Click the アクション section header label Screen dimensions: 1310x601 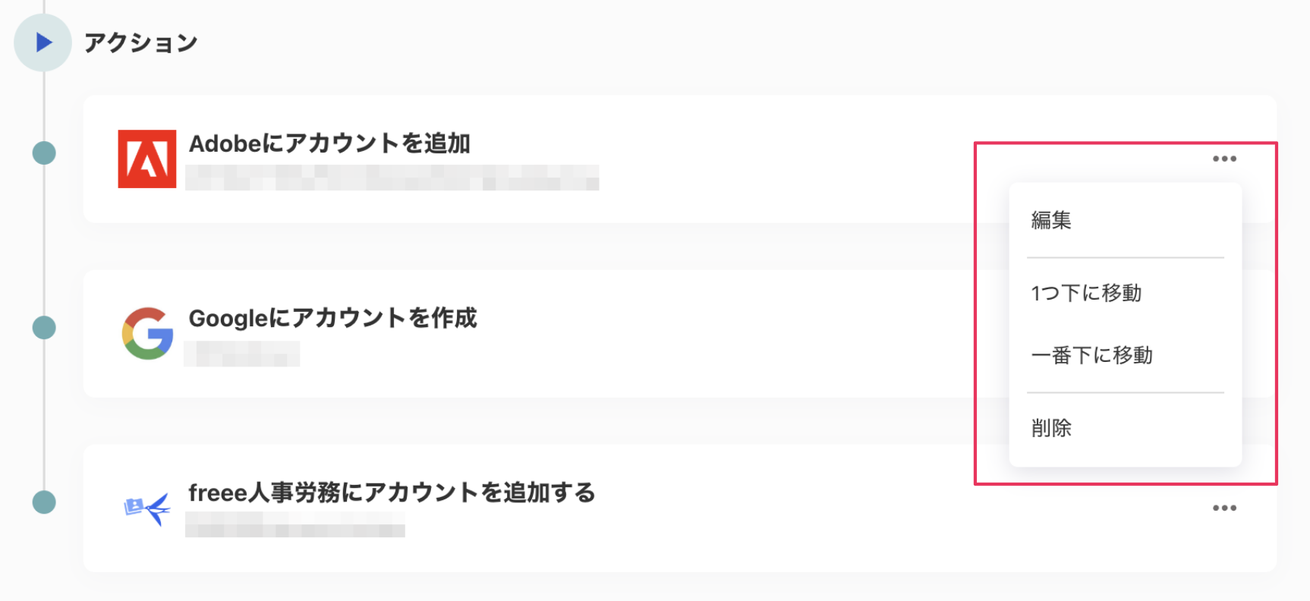(x=141, y=42)
